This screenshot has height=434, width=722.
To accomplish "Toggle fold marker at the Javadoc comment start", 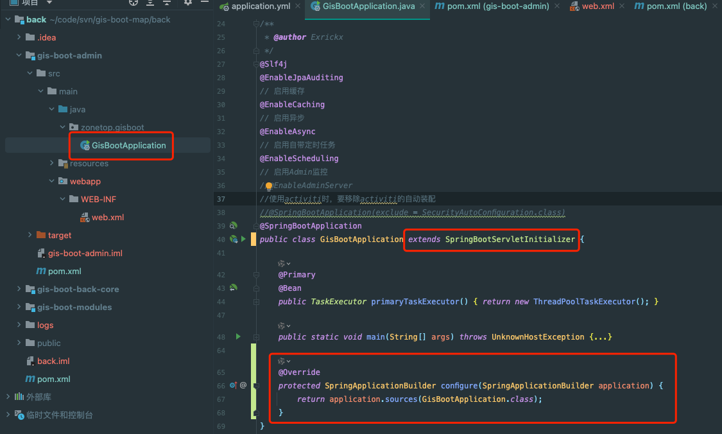I will point(255,24).
